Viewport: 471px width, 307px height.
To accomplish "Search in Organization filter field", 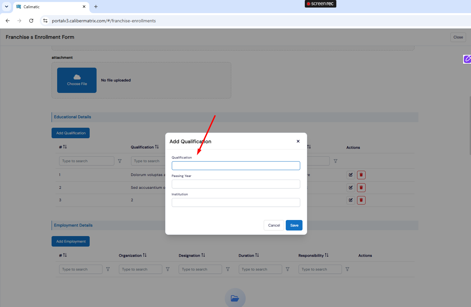I will [x=141, y=269].
